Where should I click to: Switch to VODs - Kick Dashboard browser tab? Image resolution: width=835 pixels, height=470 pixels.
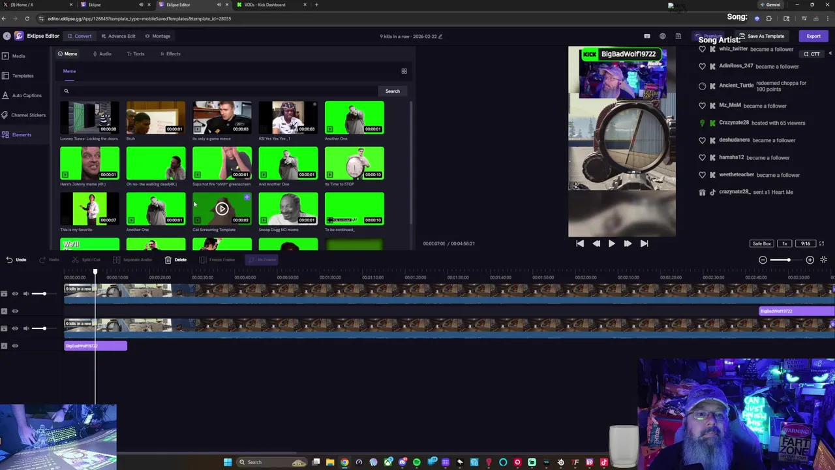269,5
